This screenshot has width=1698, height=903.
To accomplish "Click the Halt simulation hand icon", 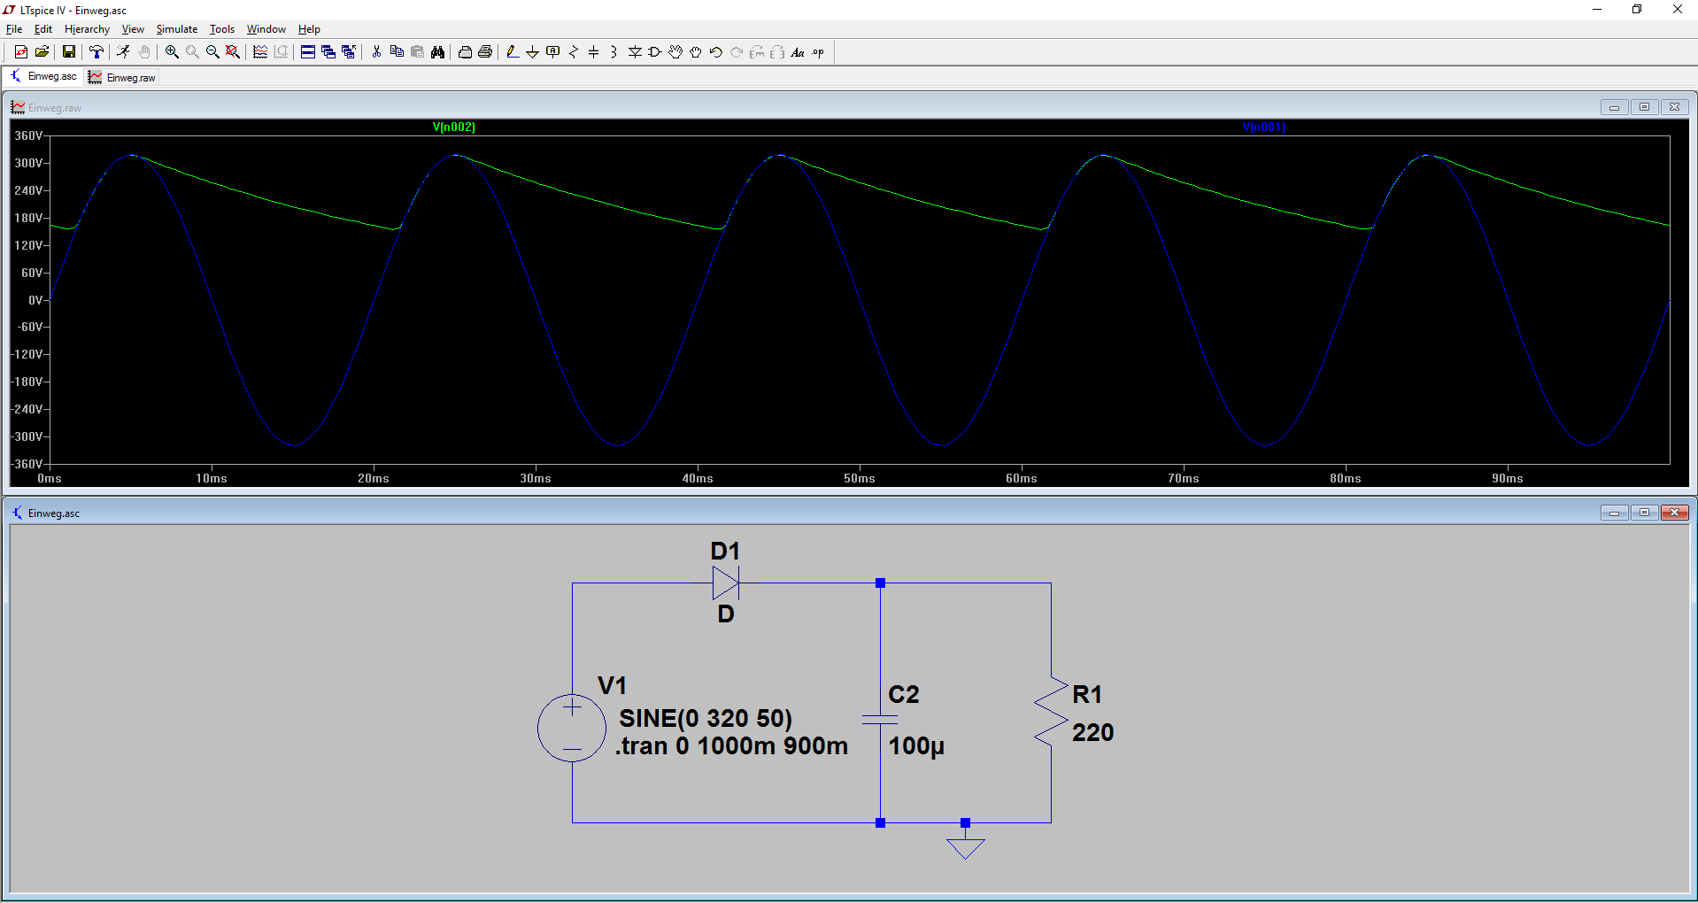I will (144, 52).
